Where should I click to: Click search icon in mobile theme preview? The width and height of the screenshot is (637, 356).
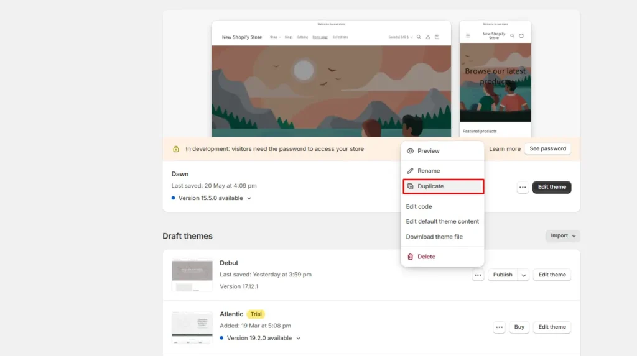[x=512, y=35]
